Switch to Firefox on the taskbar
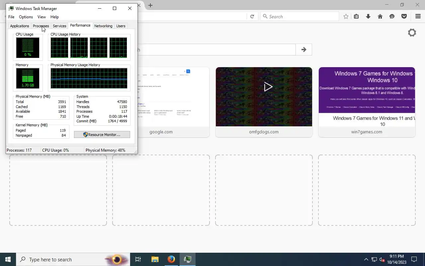 [171, 259]
